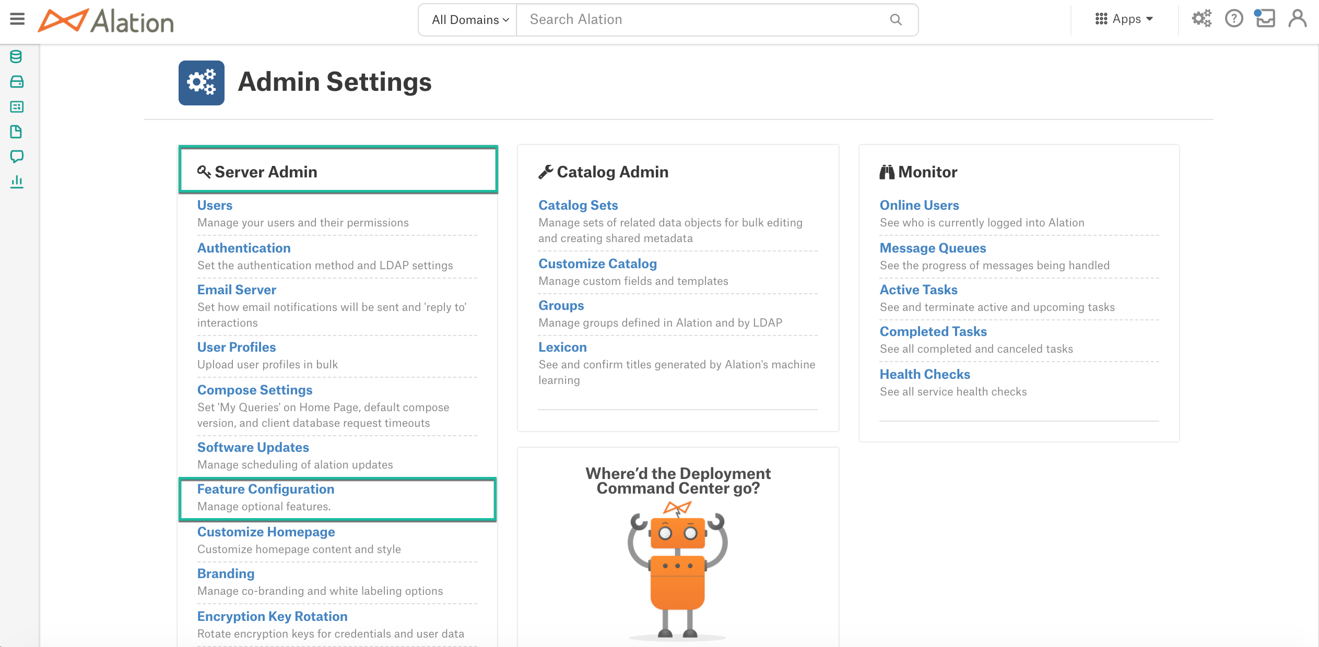
Task: Click the Apps grid icon
Action: pyautogui.click(x=1102, y=19)
